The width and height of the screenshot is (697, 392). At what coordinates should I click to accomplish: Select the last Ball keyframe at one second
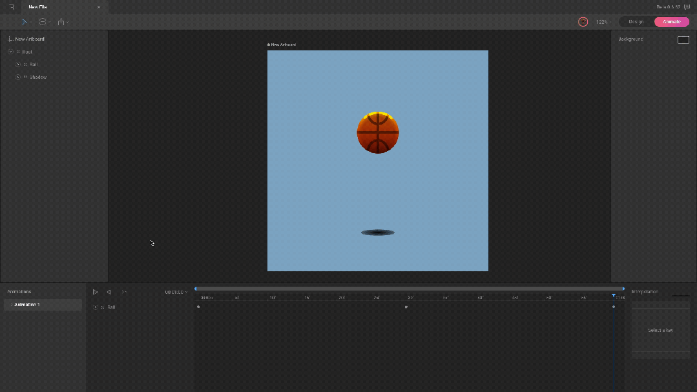(614, 307)
